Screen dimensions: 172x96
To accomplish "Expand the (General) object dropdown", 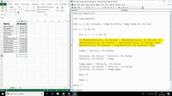I will [x=120, y=10].
